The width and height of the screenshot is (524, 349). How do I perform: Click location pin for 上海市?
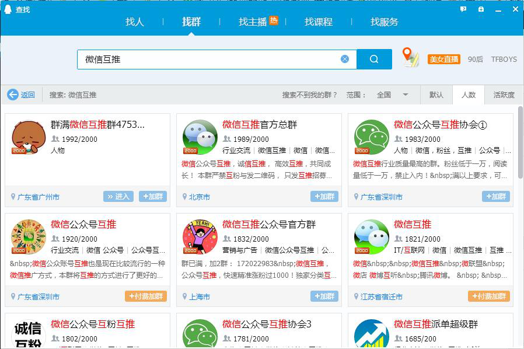(184, 296)
